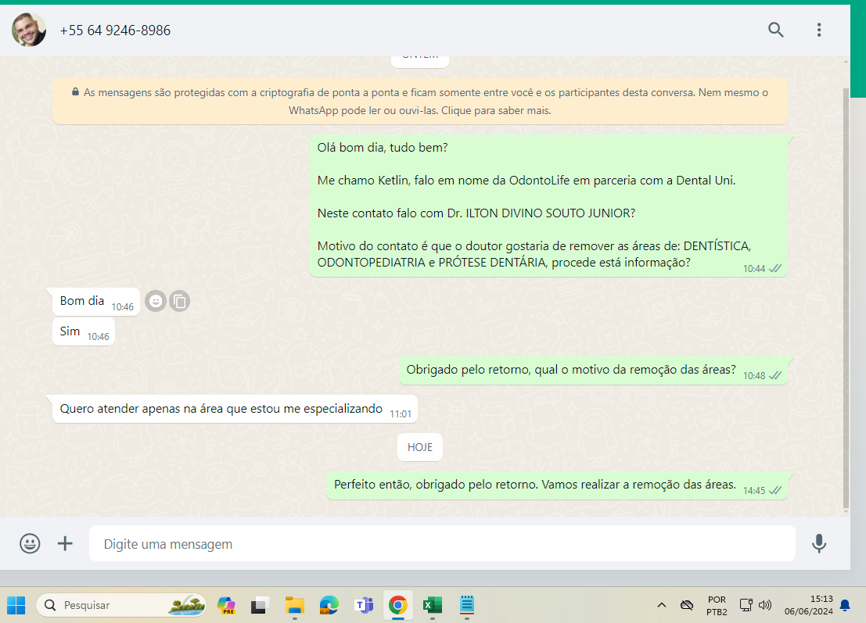This screenshot has height=623, width=866.
Task: Open Microsoft Teams from the taskbar
Action: pyautogui.click(x=364, y=605)
